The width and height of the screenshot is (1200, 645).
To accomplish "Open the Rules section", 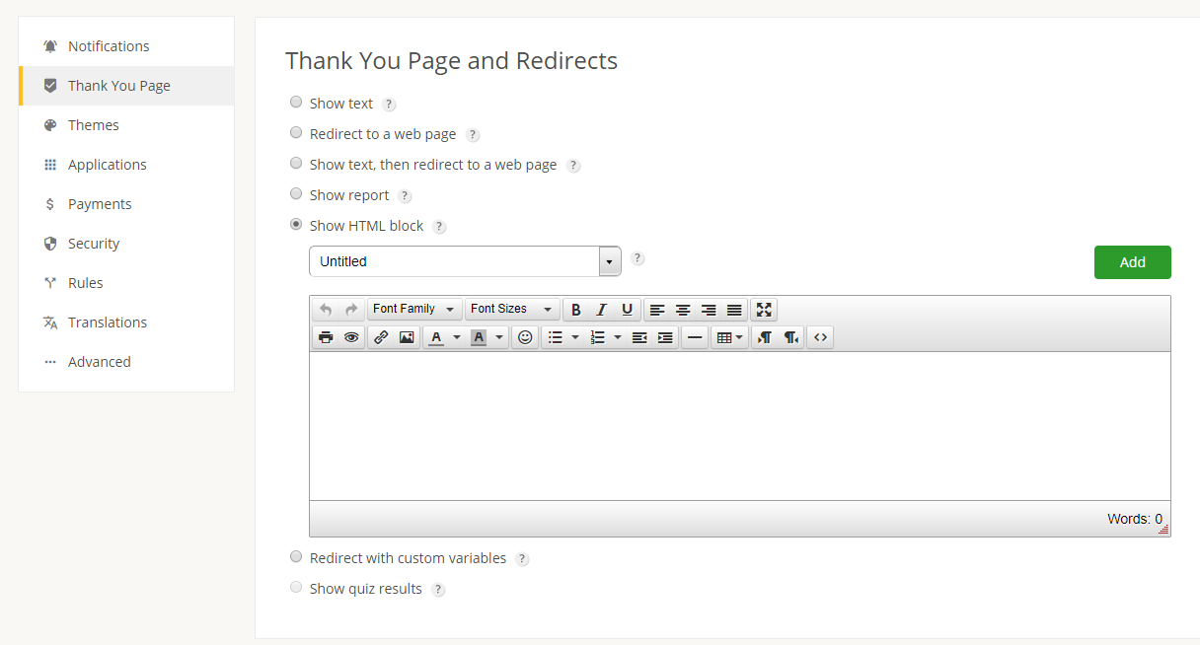I will [126, 283].
